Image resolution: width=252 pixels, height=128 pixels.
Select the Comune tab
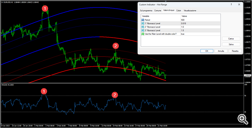(158, 10)
